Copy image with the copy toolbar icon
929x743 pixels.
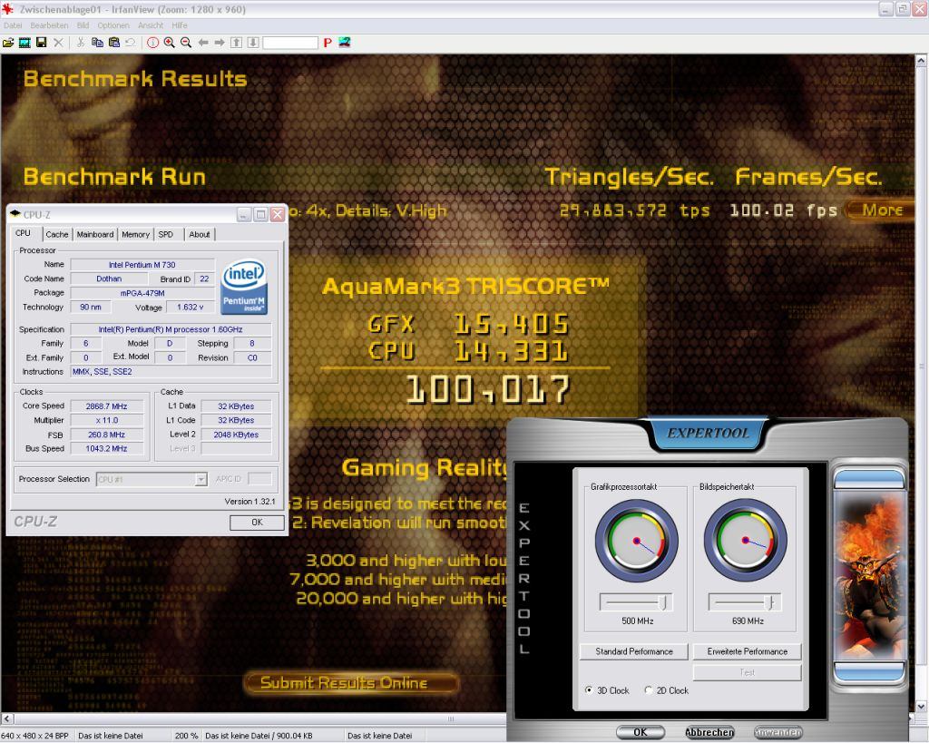[x=97, y=42]
